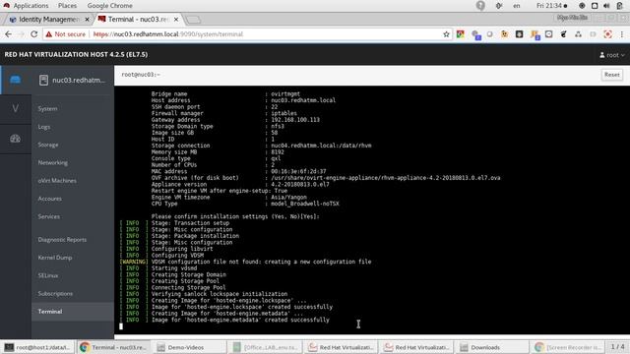Open the root user dropdown
This screenshot has width=630, height=354.
click(x=612, y=55)
